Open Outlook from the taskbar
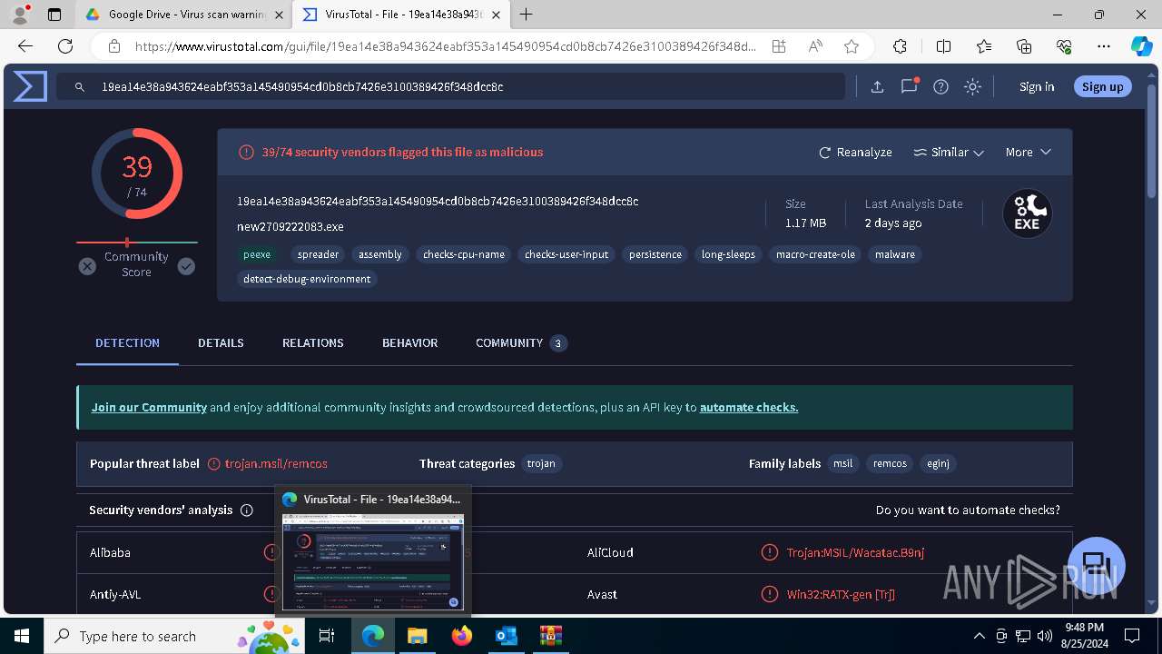This screenshot has height=654, width=1162. pos(506,636)
